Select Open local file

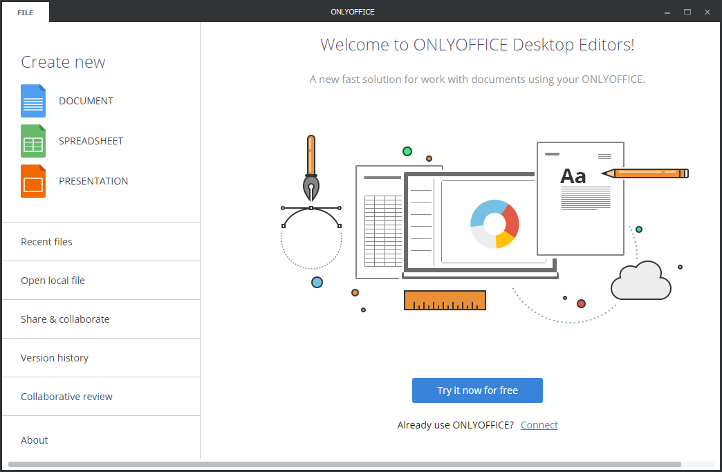pos(101,280)
